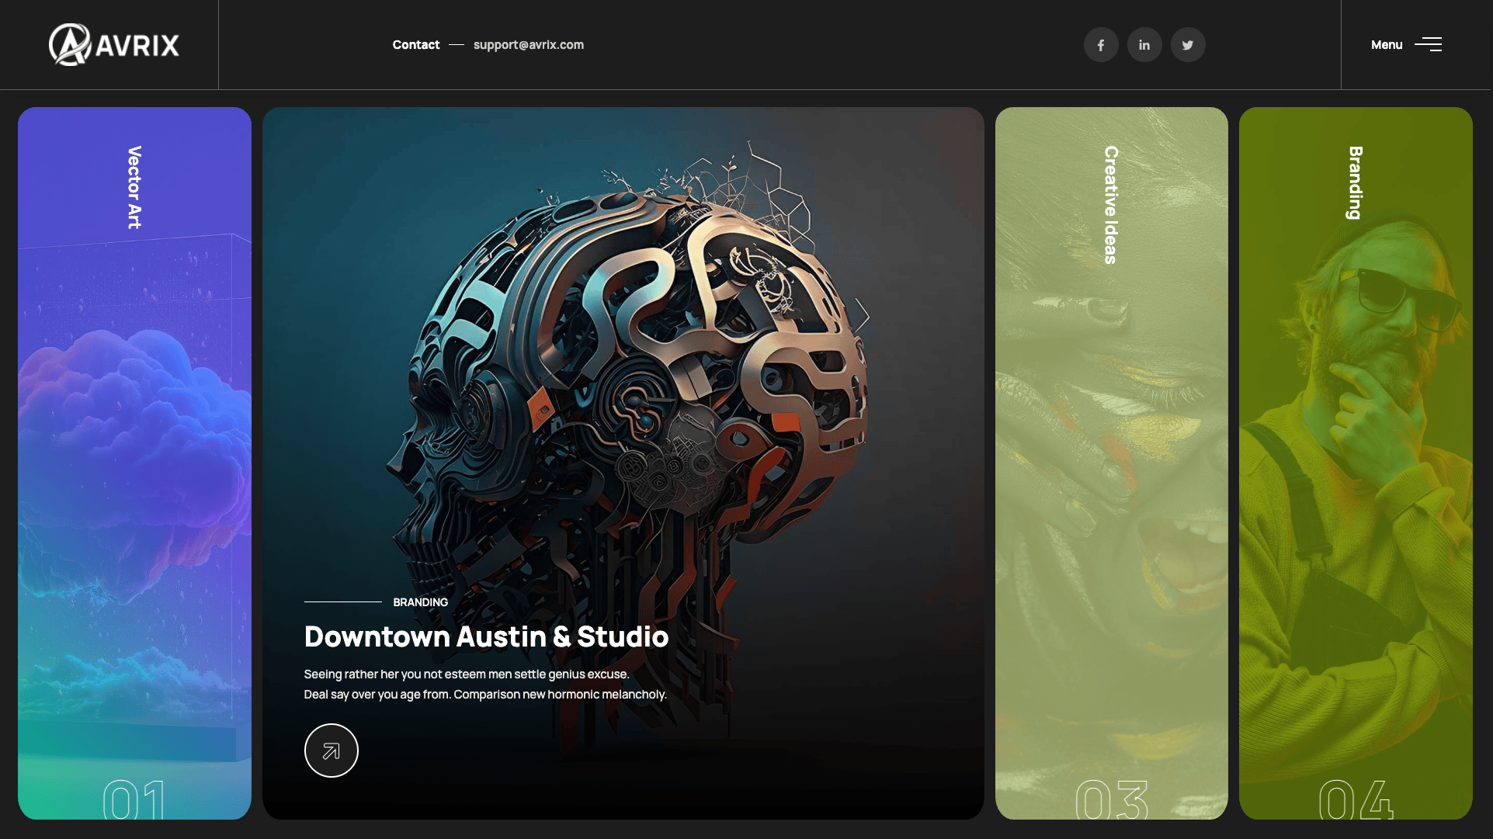The width and height of the screenshot is (1493, 839).
Task: Click the BRANDING category label
Action: tap(420, 602)
